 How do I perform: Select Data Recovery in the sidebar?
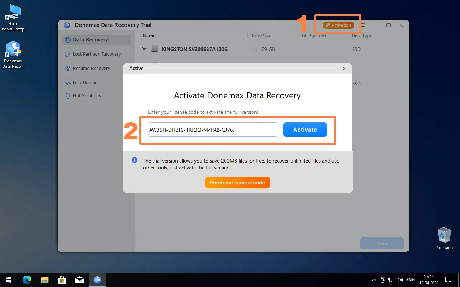pyautogui.click(x=89, y=39)
